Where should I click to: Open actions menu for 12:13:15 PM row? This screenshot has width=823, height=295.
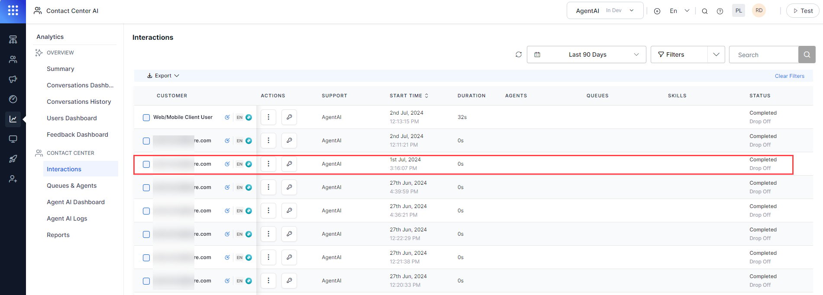click(268, 117)
